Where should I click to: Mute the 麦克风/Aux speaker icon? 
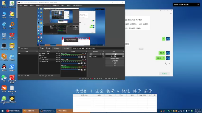(x=82, y=57)
